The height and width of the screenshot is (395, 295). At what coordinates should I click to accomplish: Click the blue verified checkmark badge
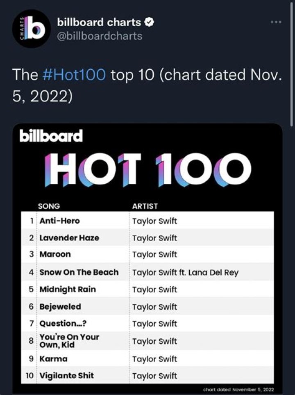coord(150,23)
